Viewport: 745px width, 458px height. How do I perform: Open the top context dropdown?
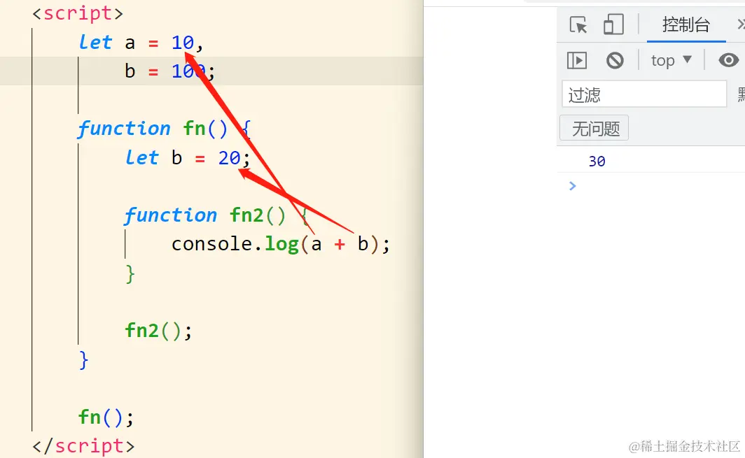671,60
